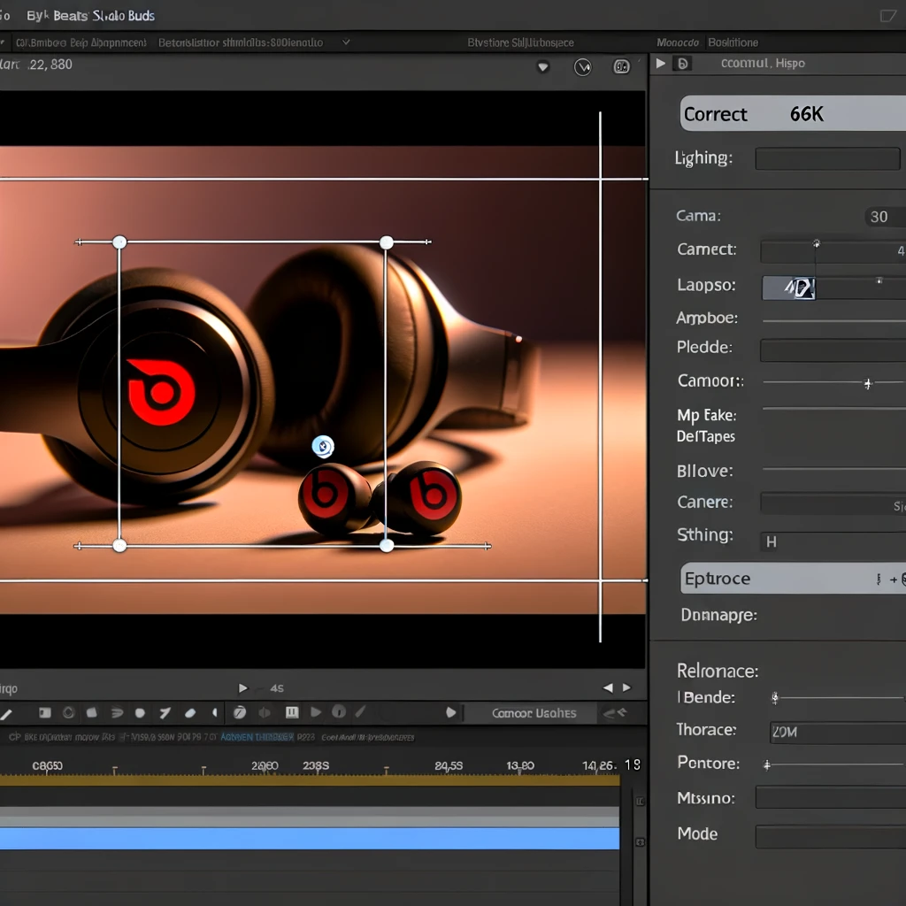Click the info circle icon in the tool strip

(339, 712)
